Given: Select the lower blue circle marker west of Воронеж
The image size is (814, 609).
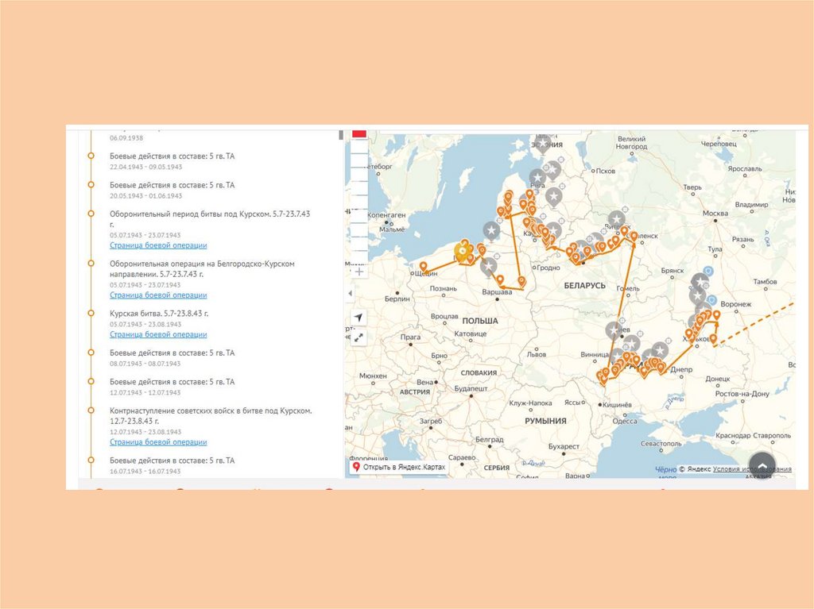Looking at the screenshot, I should [712, 300].
